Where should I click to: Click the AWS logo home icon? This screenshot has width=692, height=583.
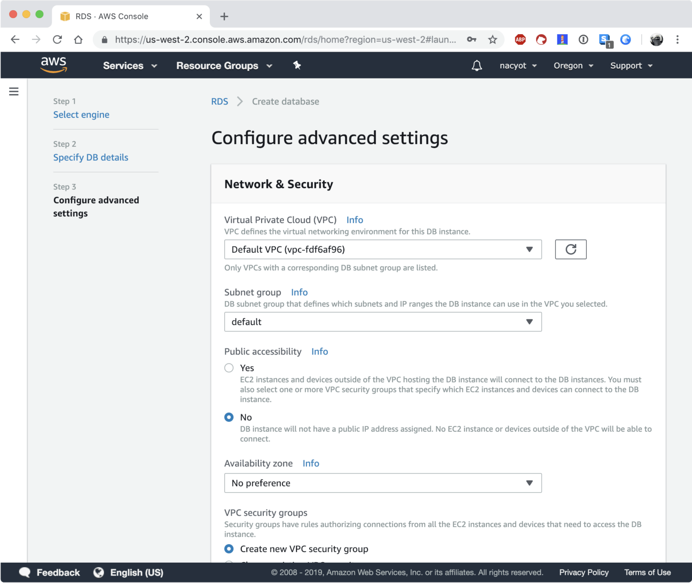(x=54, y=65)
